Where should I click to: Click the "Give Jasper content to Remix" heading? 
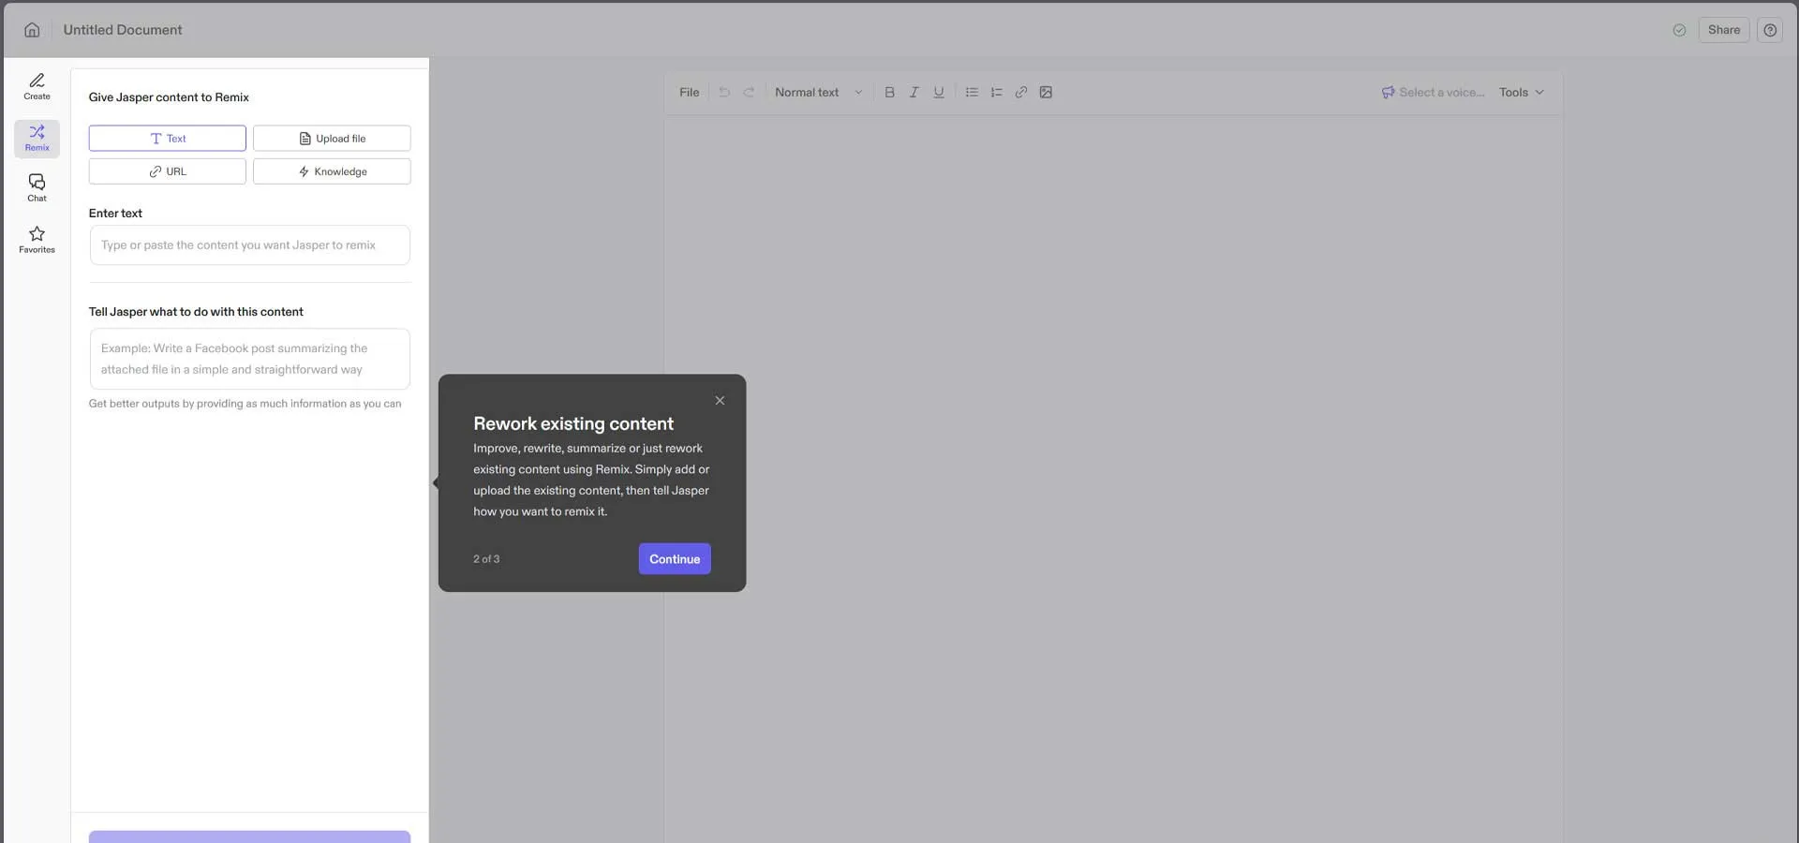click(x=169, y=97)
